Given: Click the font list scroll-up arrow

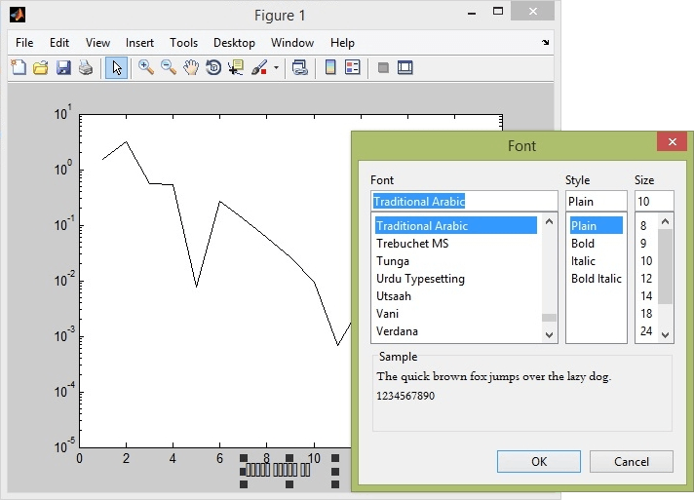Looking at the screenshot, I should point(550,221).
